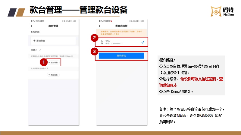Click 添加设备 under 管理款台设备
This screenshot has height=135, width=241.
click(53, 62)
